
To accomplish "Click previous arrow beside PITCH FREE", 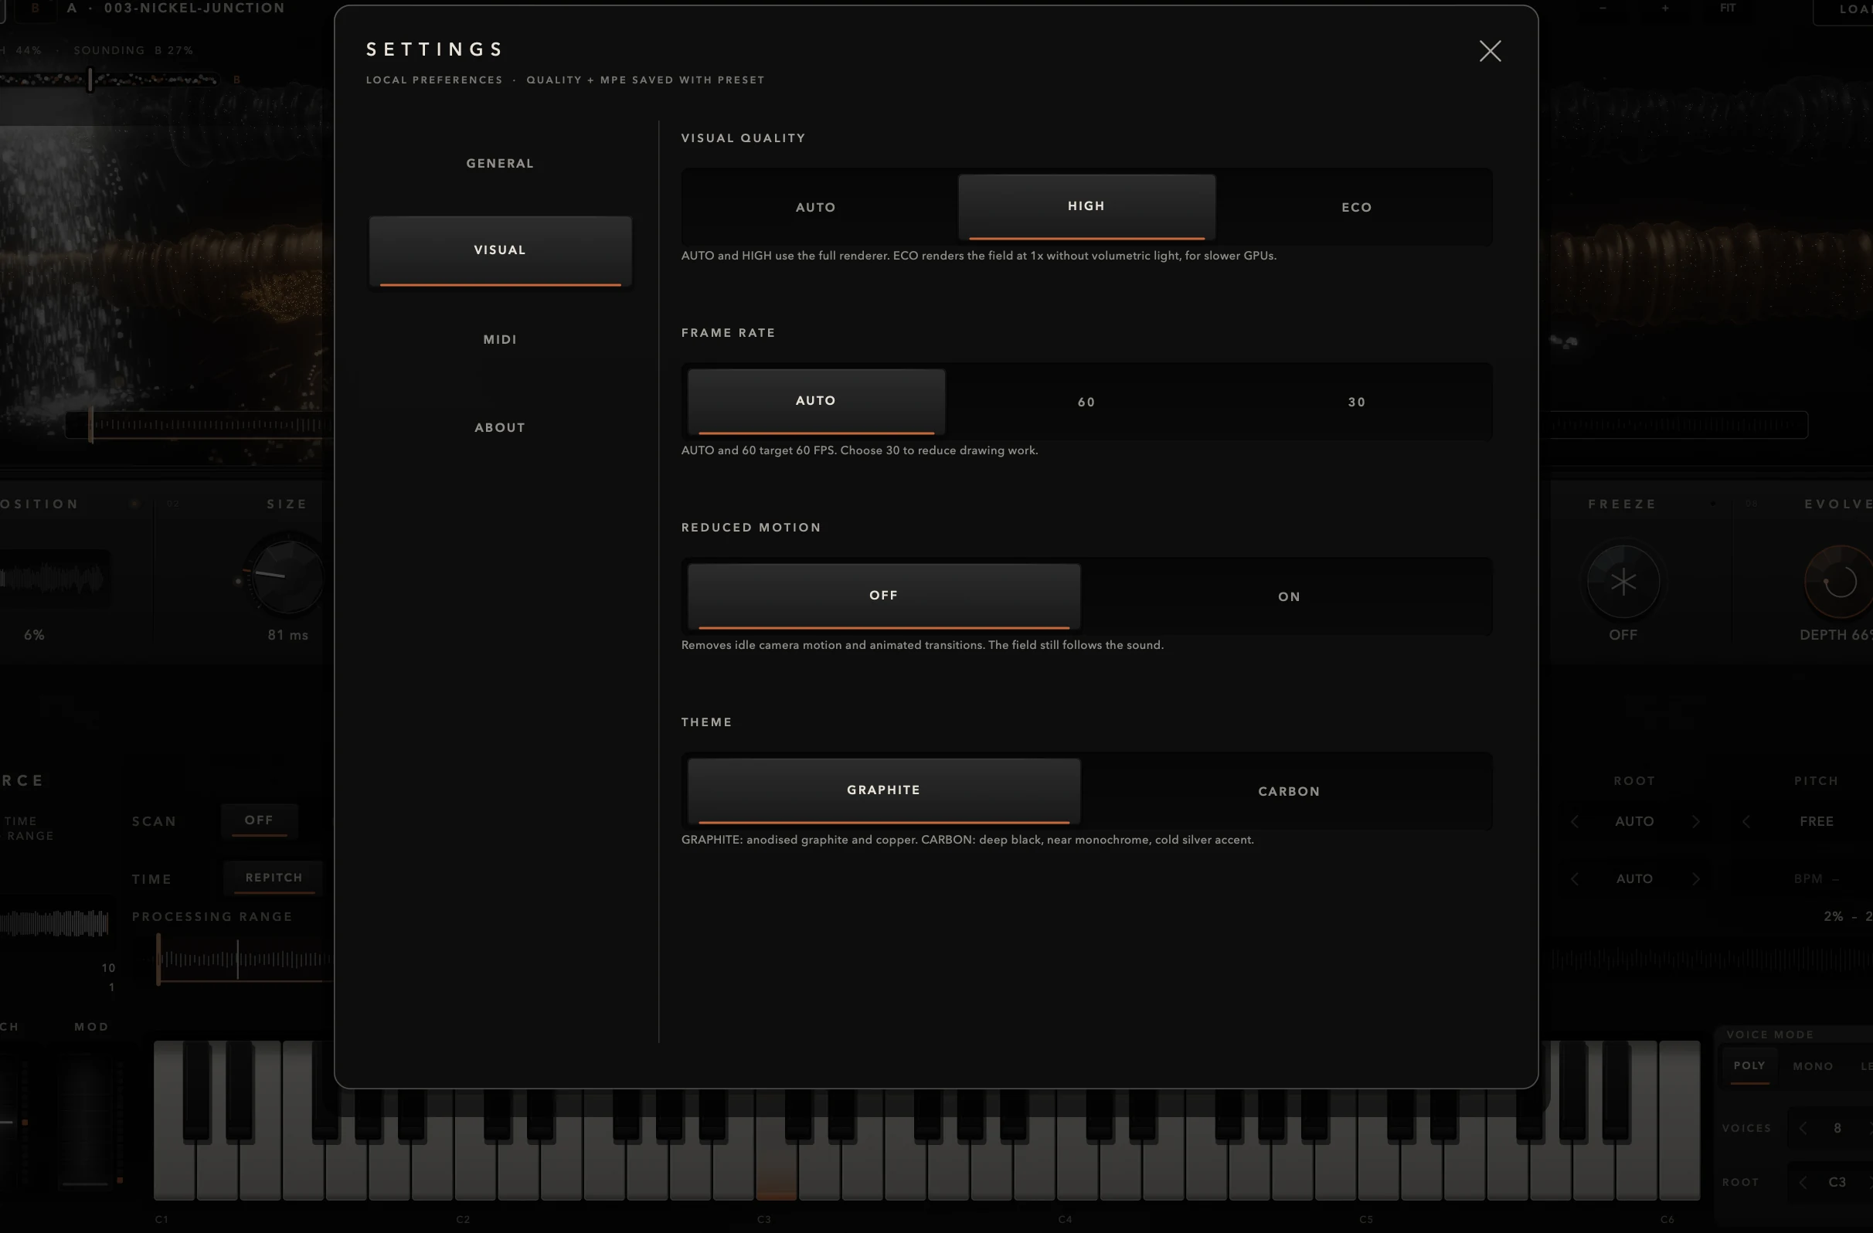I will click(1746, 821).
